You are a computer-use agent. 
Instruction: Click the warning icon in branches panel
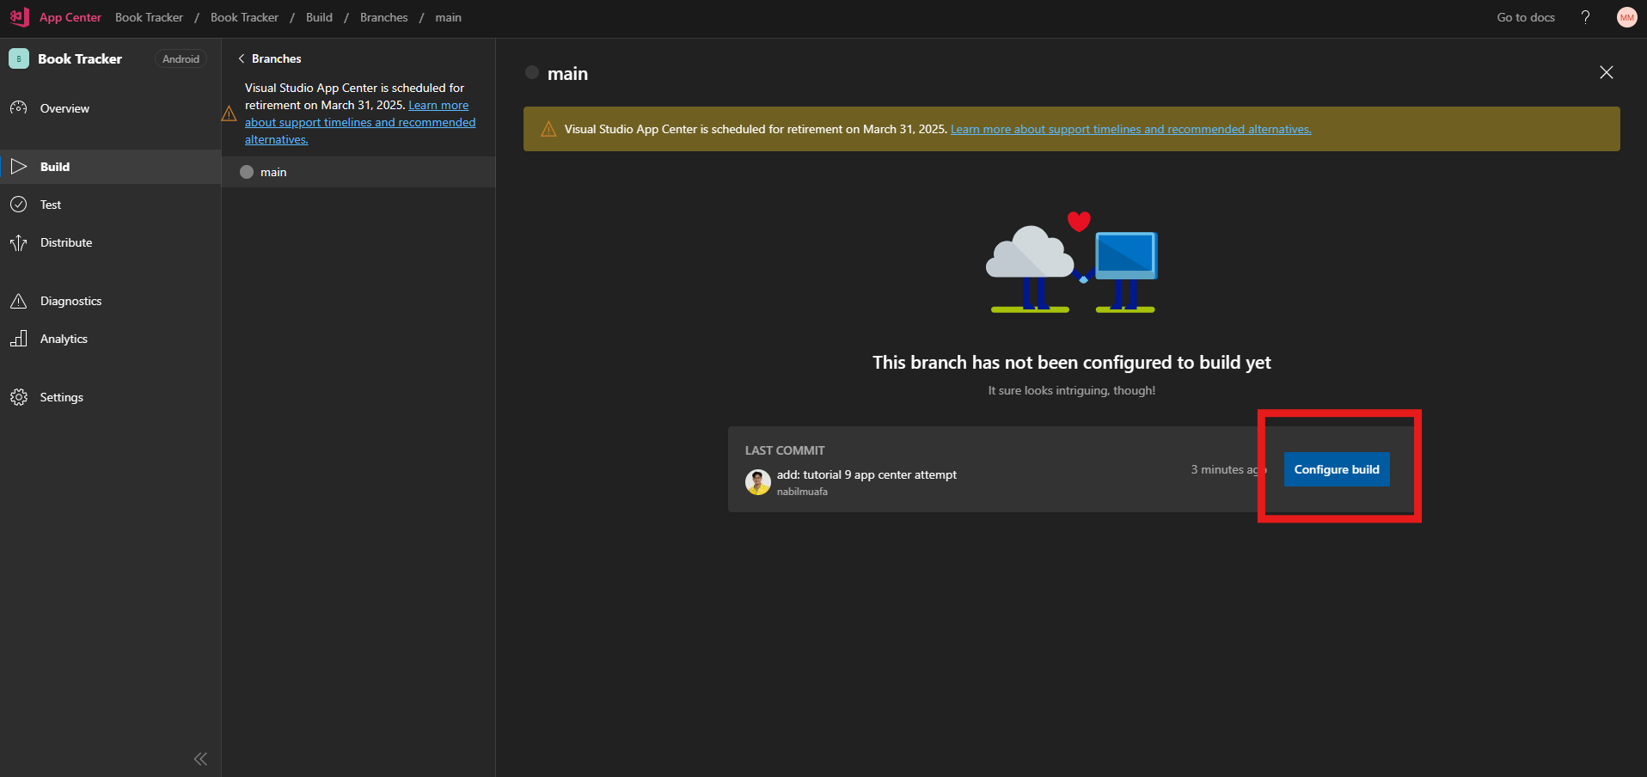[229, 113]
